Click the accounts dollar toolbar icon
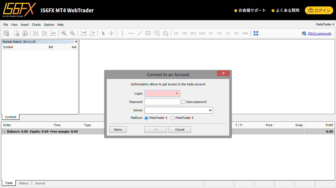 [25, 33]
